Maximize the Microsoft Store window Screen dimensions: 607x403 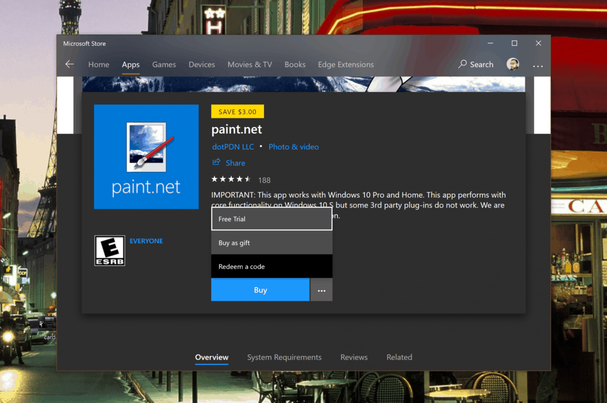click(514, 44)
